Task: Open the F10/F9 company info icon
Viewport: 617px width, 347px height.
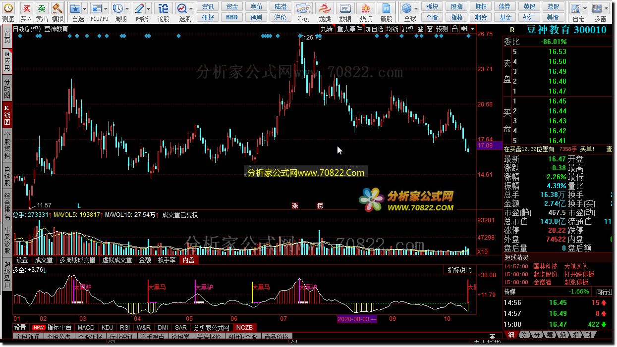Action: (x=96, y=8)
